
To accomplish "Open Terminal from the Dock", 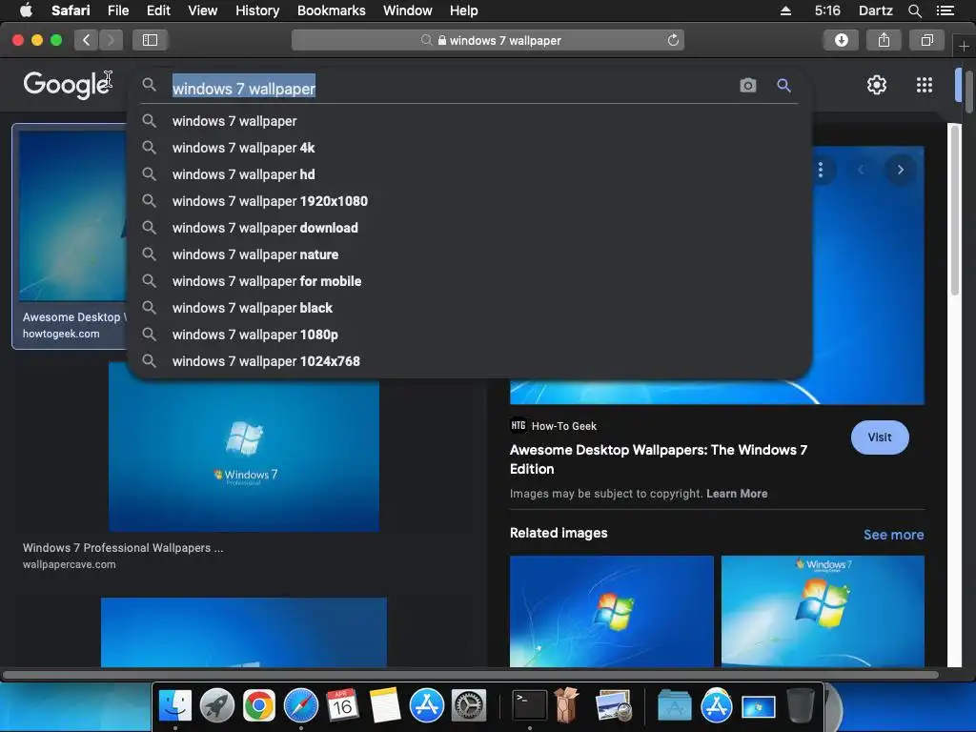I will coord(529,705).
